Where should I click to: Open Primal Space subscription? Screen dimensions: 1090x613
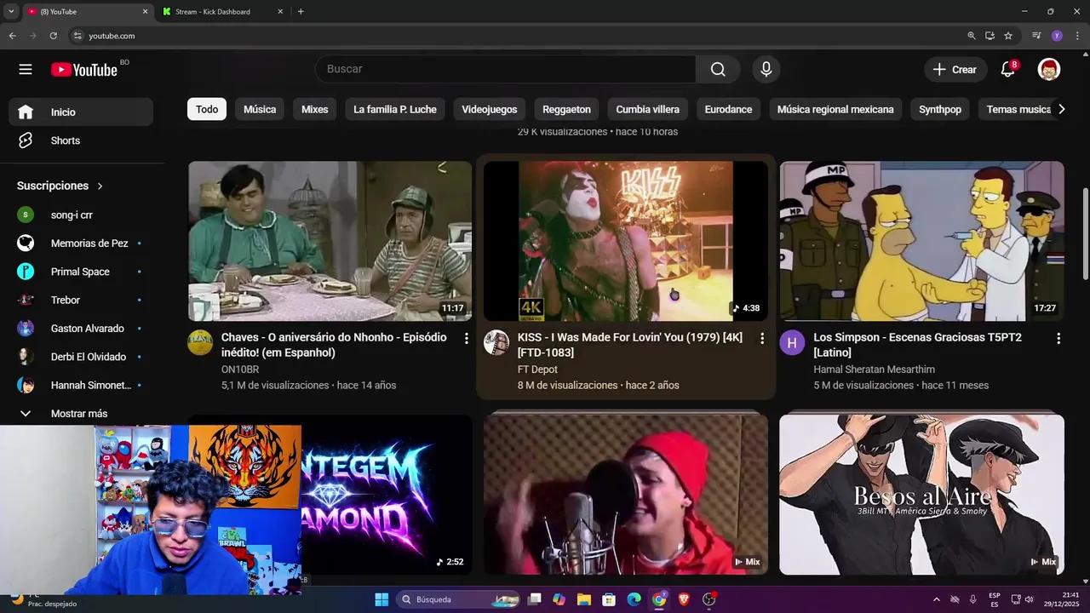pyautogui.click(x=81, y=272)
